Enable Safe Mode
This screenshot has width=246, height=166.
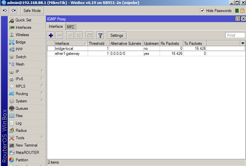32,11
